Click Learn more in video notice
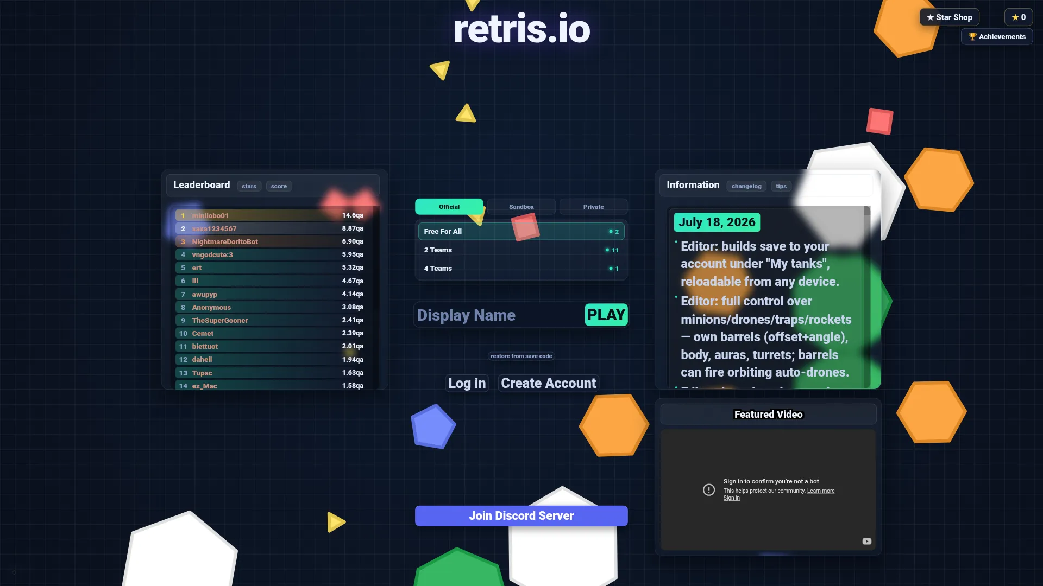The height and width of the screenshot is (586, 1043). 820,491
